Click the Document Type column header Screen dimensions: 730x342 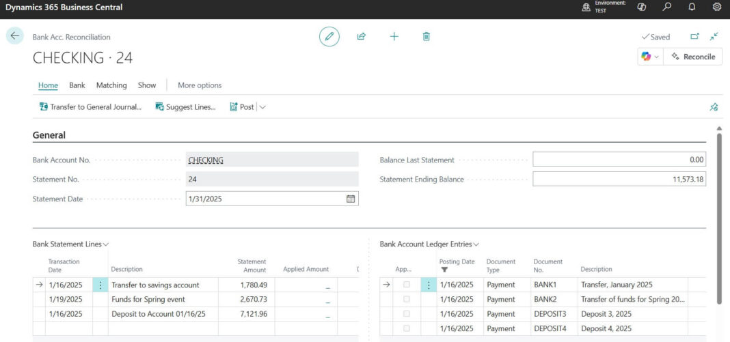point(500,266)
